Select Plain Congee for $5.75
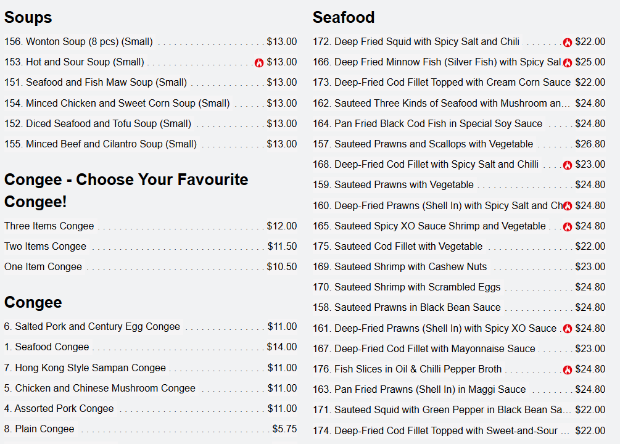 point(151,429)
